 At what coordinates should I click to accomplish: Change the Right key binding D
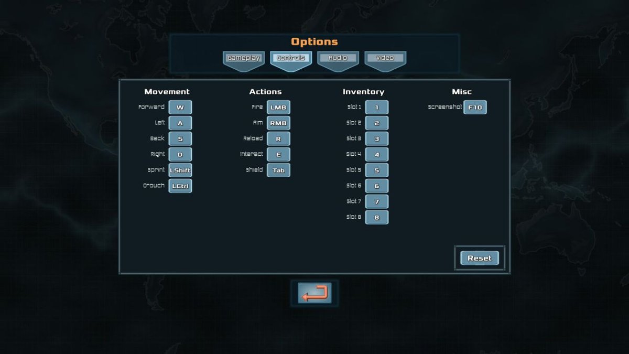tap(180, 155)
